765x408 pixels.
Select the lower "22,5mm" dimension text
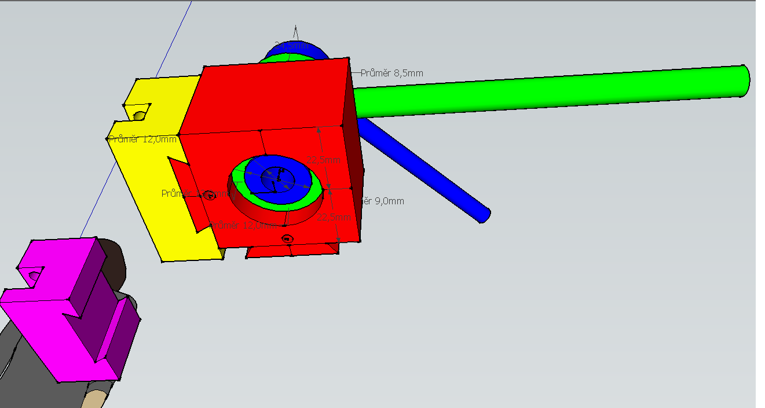coord(334,218)
